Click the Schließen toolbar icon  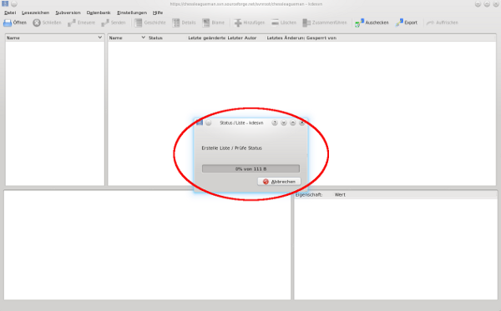point(37,23)
